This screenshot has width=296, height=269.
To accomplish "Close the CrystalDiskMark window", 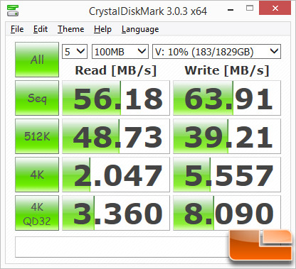I will (x=275, y=8).
